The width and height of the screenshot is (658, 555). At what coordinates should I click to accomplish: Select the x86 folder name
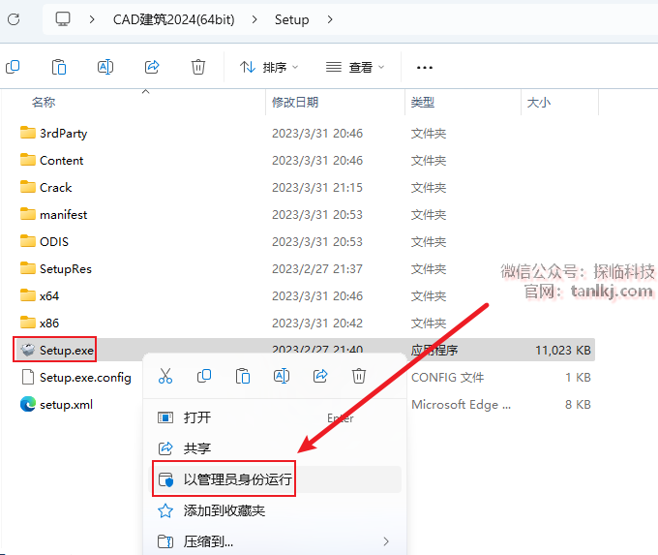point(49,324)
